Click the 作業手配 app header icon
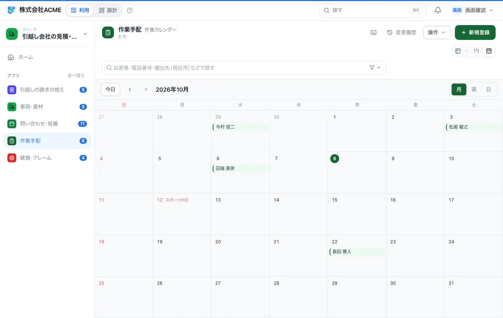Image resolution: width=503 pixels, height=318 pixels. (108, 33)
